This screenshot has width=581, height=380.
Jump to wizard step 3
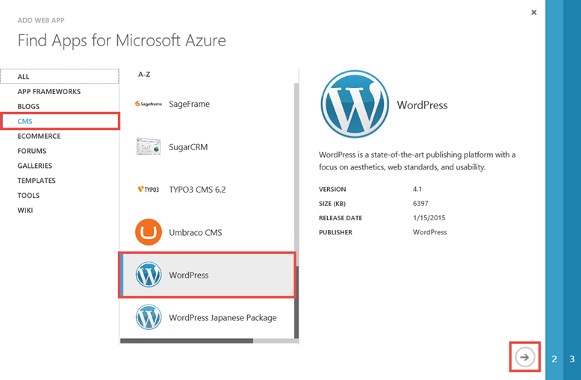tap(572, 358)
